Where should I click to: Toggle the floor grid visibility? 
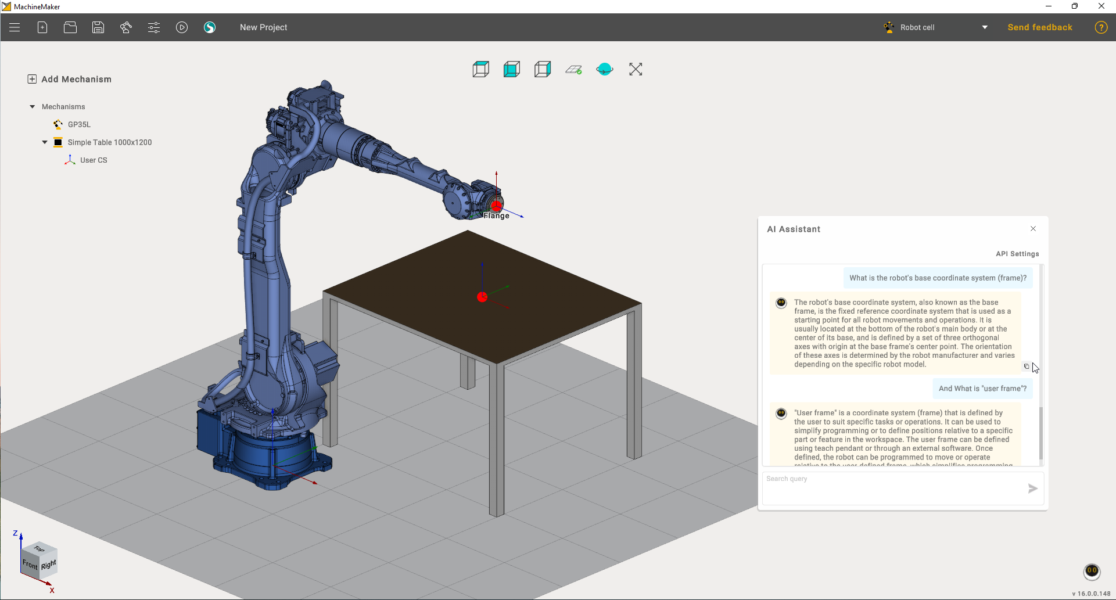(x=573, y=70)
